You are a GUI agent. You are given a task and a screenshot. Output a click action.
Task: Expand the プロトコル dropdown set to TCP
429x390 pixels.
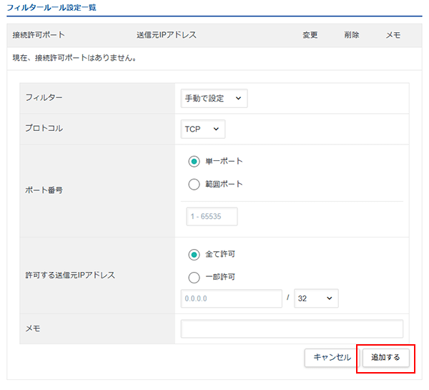point(203,129)
